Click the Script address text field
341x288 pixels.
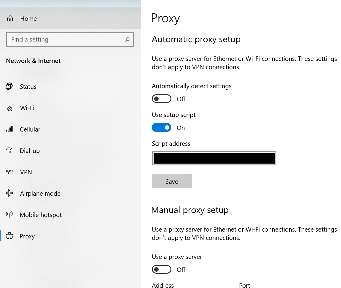coord(214,158)
